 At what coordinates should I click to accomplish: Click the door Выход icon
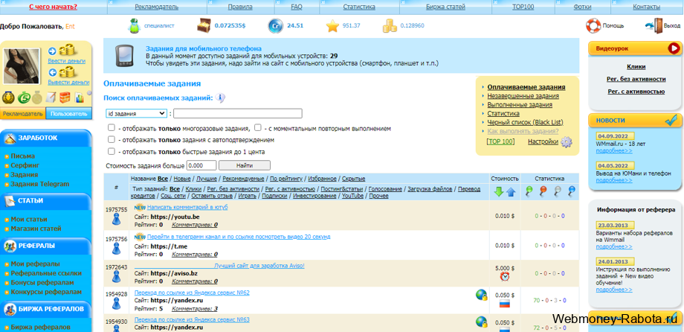[x=653, y=26]
